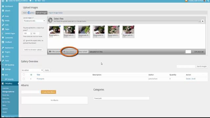
Task: Click the Apply bulk action button
Action: pos(47,70)
